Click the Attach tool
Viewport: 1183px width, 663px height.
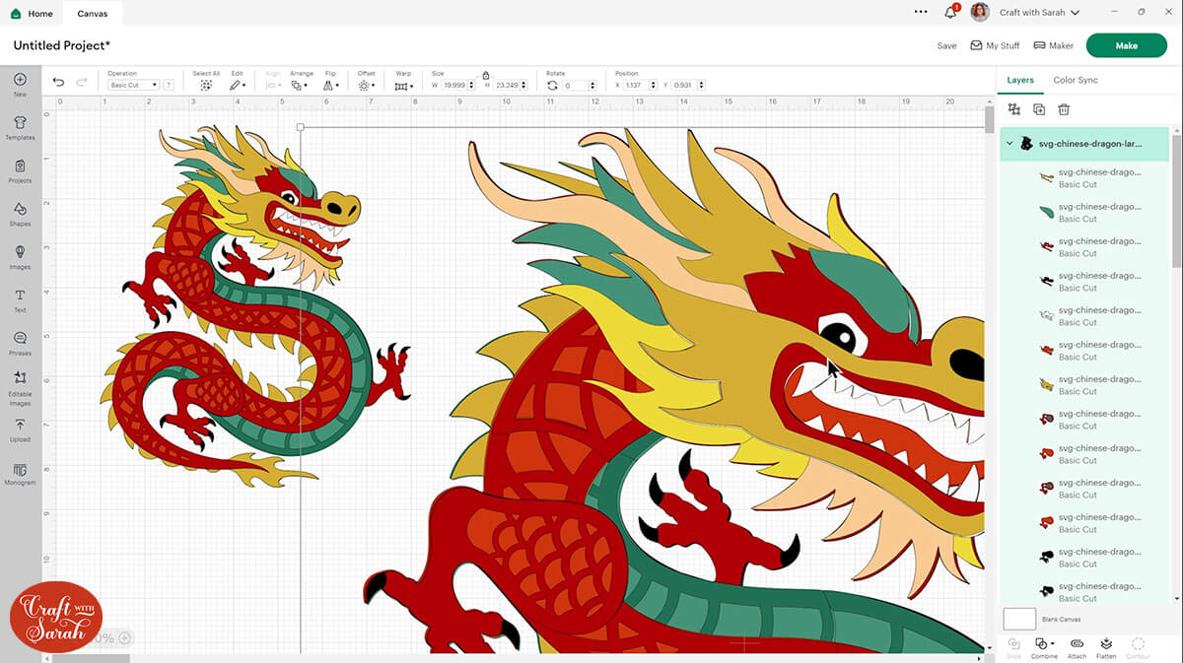1077,646
